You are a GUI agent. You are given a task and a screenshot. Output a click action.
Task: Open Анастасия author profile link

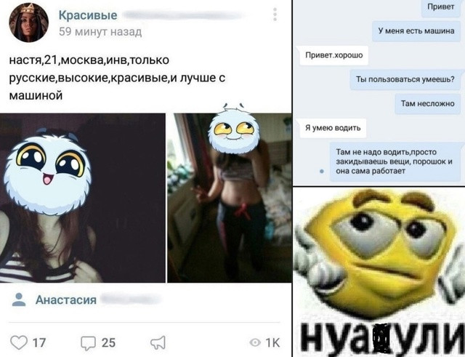(66, 300)
